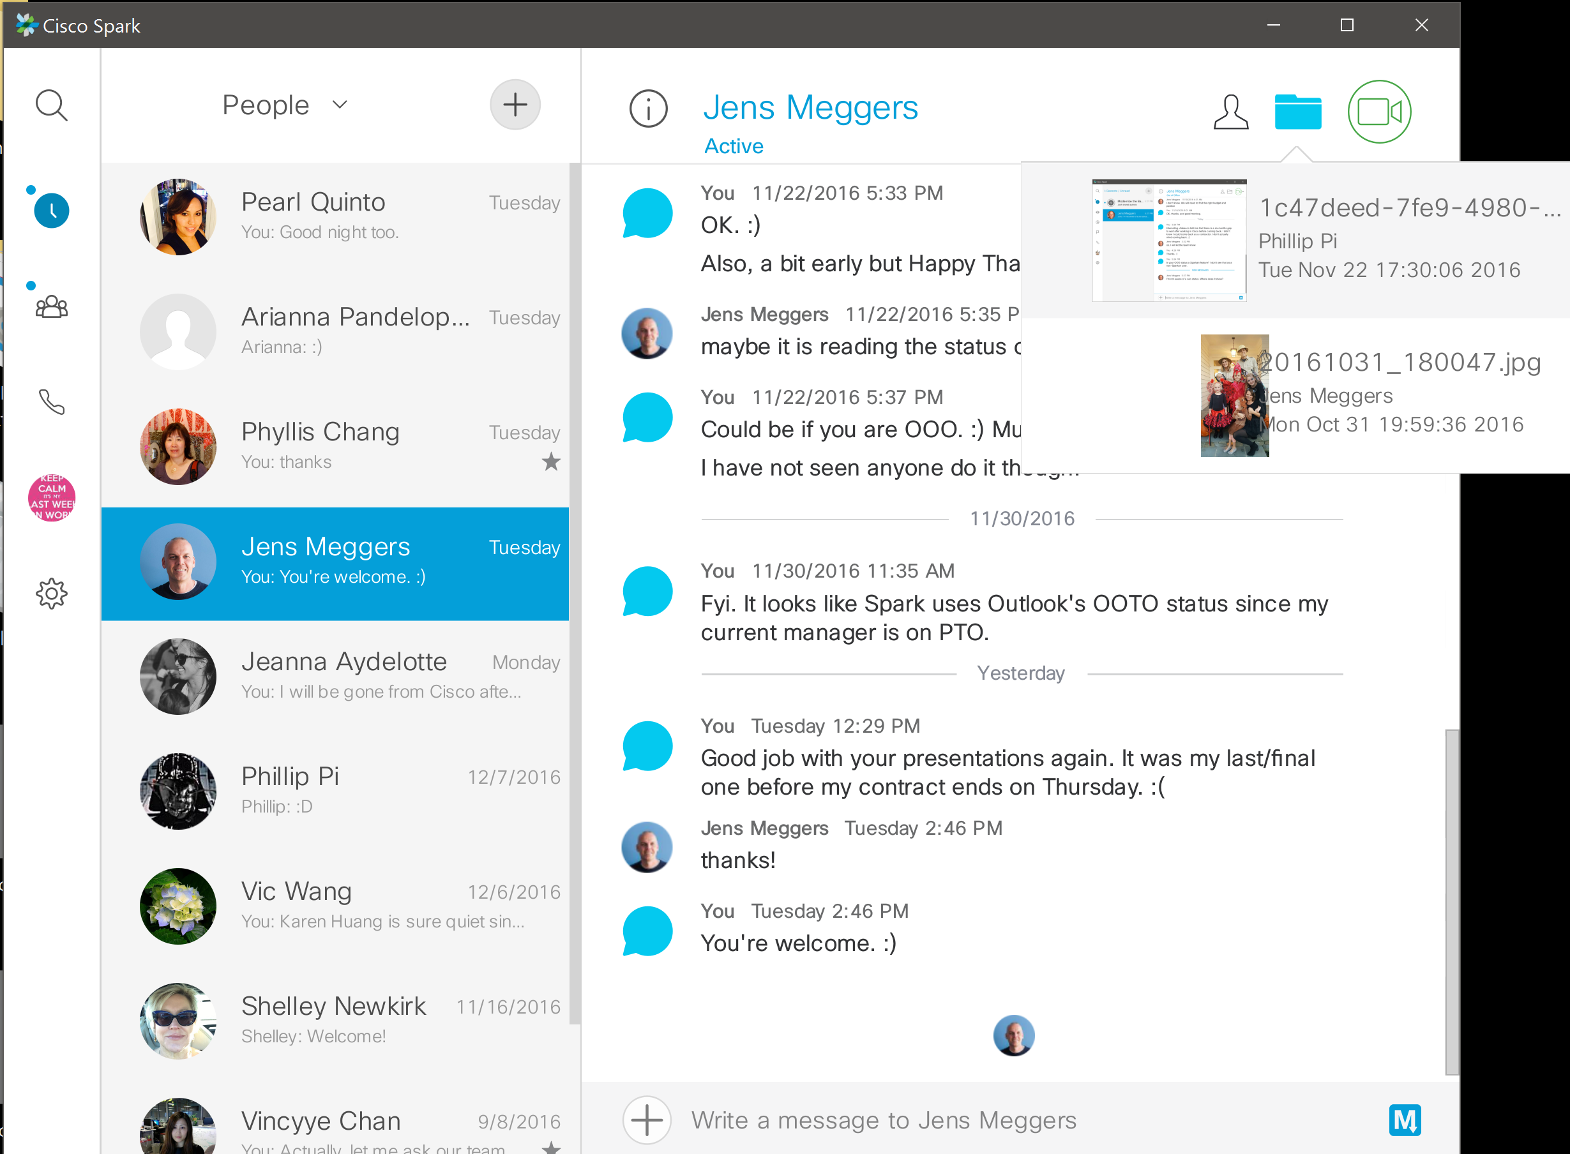1570x1154 pixels.
Task: Click the blue files folder icon
Action: (1297, 112)
